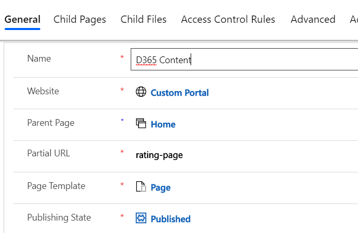Click the template icon beside Page
The width and height of the screenshot is (358, 233).
coord(141,187)
